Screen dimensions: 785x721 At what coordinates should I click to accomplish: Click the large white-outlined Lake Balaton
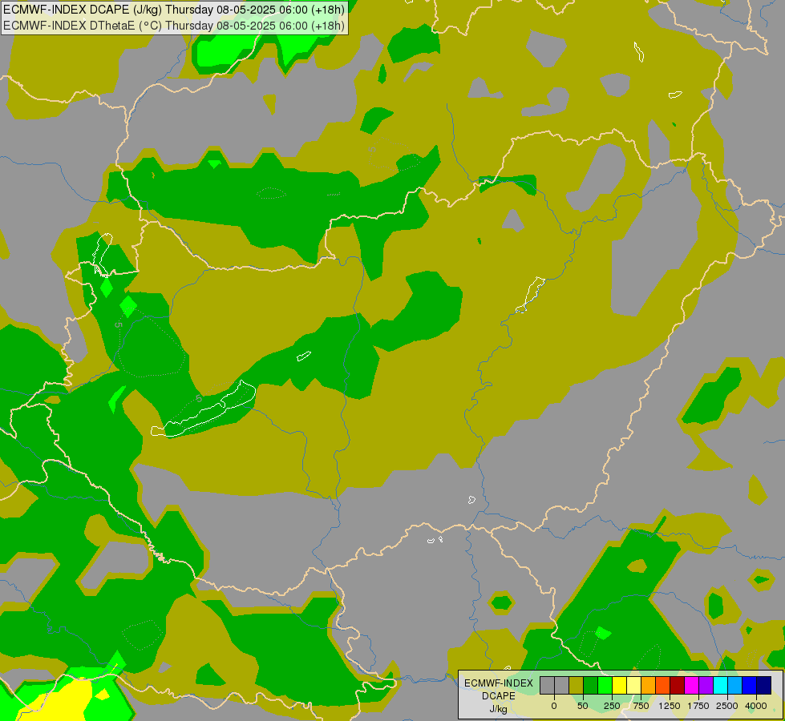pos(204,409)
